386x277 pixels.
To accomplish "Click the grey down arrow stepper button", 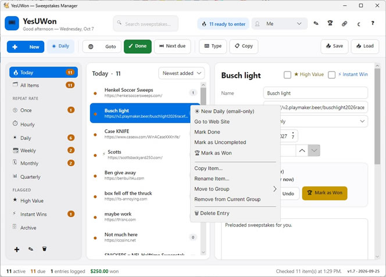I will (314, 150).
